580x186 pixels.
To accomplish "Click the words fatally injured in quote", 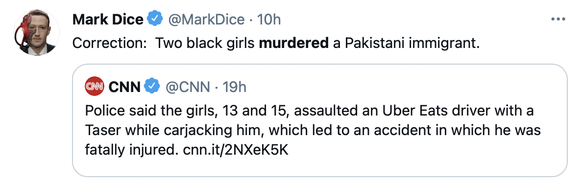I will pos(132,150).
